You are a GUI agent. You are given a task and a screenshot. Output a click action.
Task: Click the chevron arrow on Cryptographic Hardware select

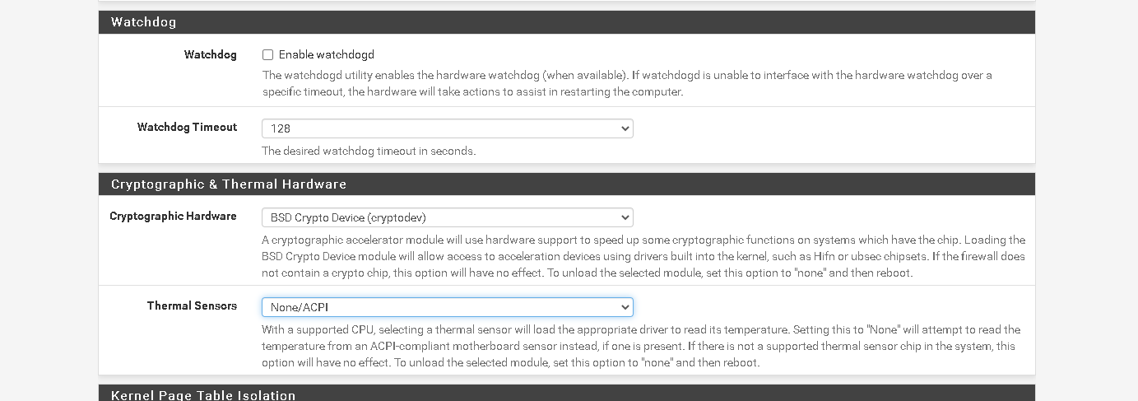point(625,217)
